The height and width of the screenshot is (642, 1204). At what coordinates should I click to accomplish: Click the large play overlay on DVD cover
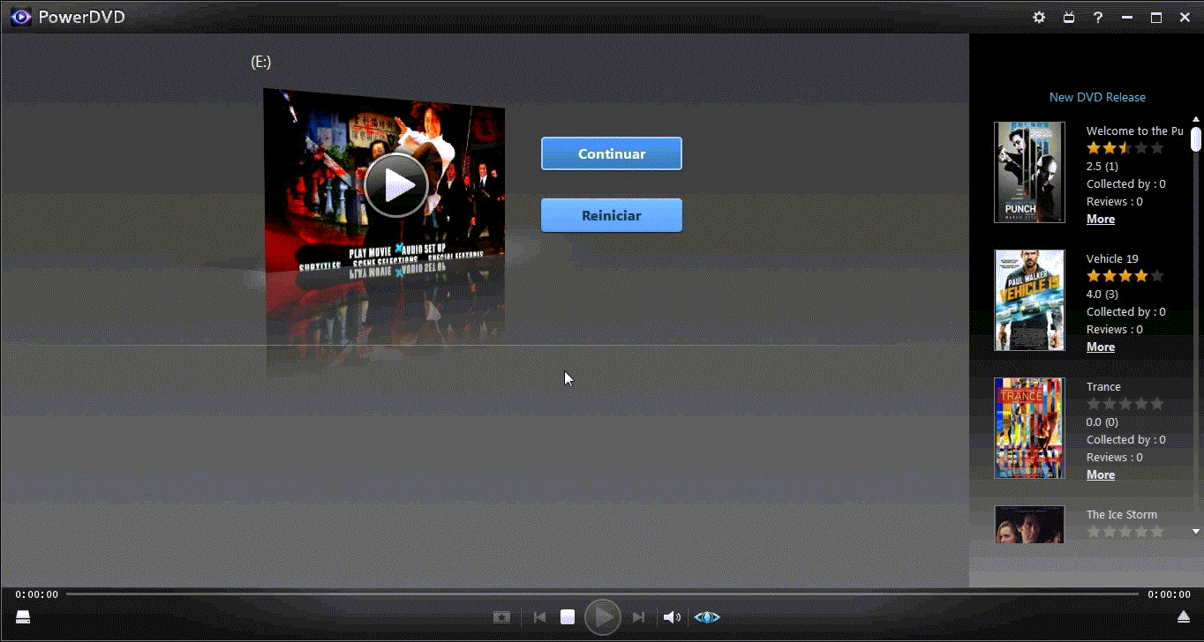[x=396, y=185]
